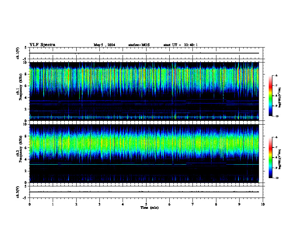Click '-10' label on ch.2 color bar
The width and height of the screenshot is (296, 229).
point(276,178)
